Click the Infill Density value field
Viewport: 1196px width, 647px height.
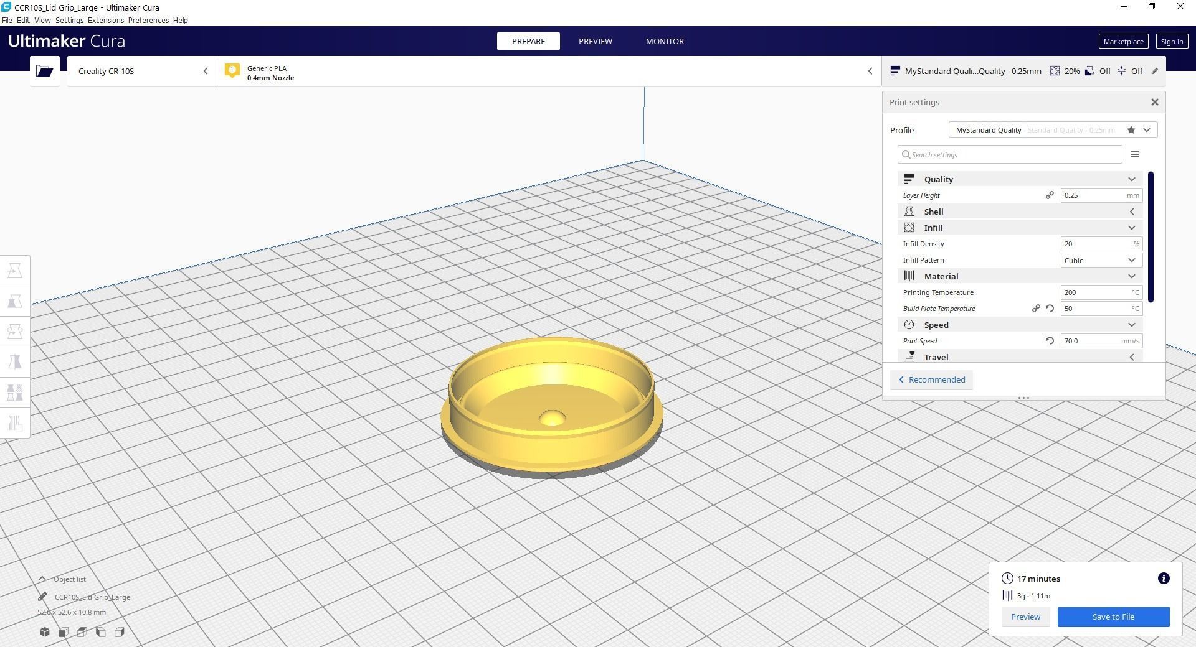[x=1101, y=244]
